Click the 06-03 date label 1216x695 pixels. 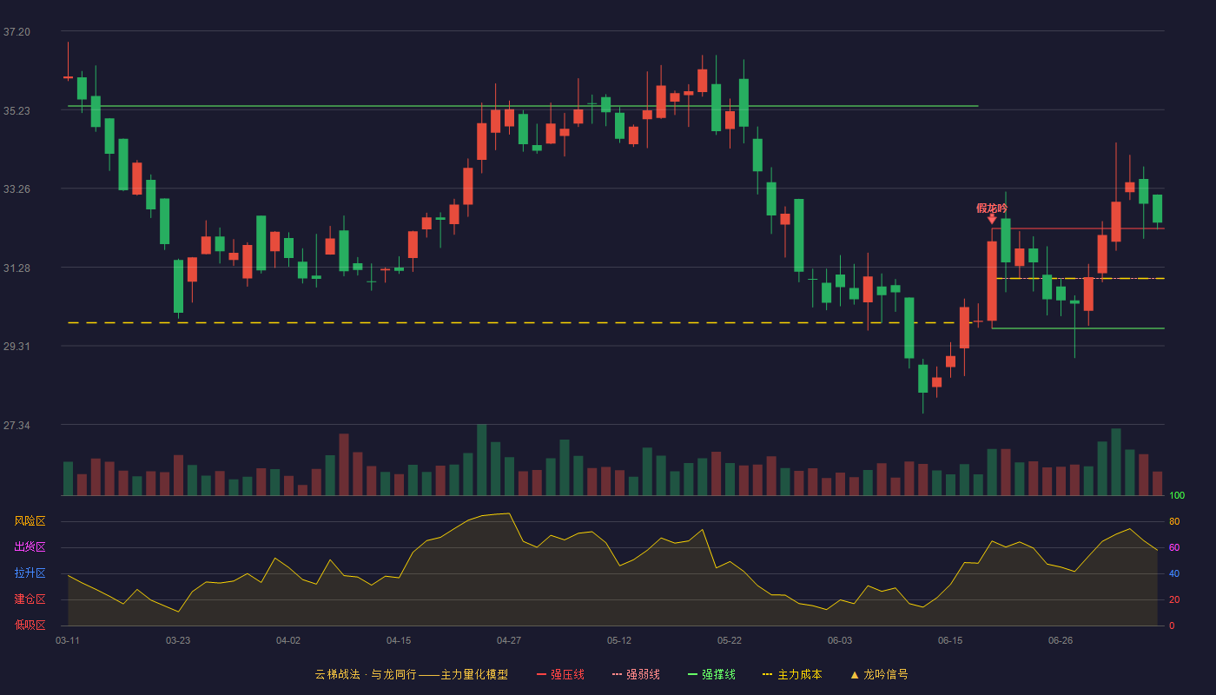(x=840, y=640)
